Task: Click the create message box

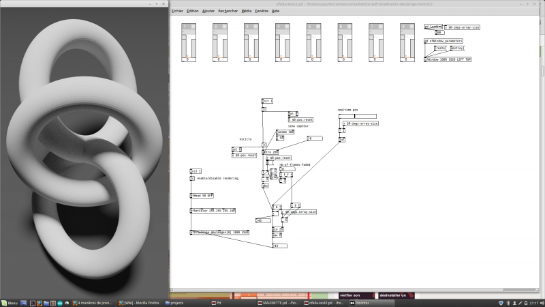Action: (440, 48)
